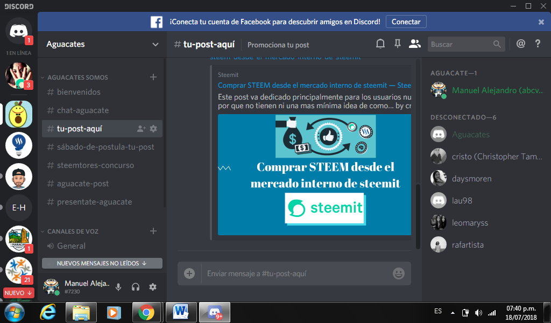This screenshot has width=551, height=323.
Task: Open media player from taskbar
Action: (x=114, y=312)
